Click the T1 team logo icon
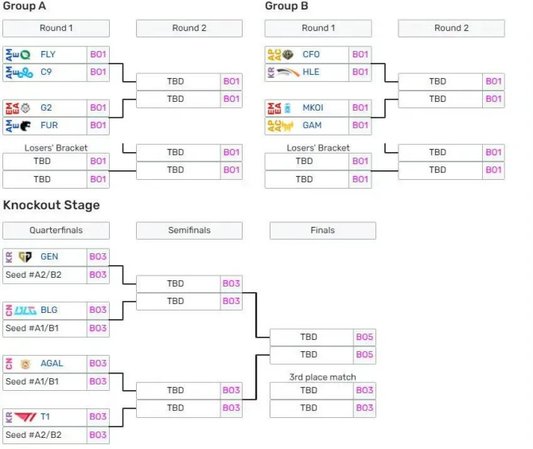Viewport: 533px width, 449px height. [x=25, y=417]
